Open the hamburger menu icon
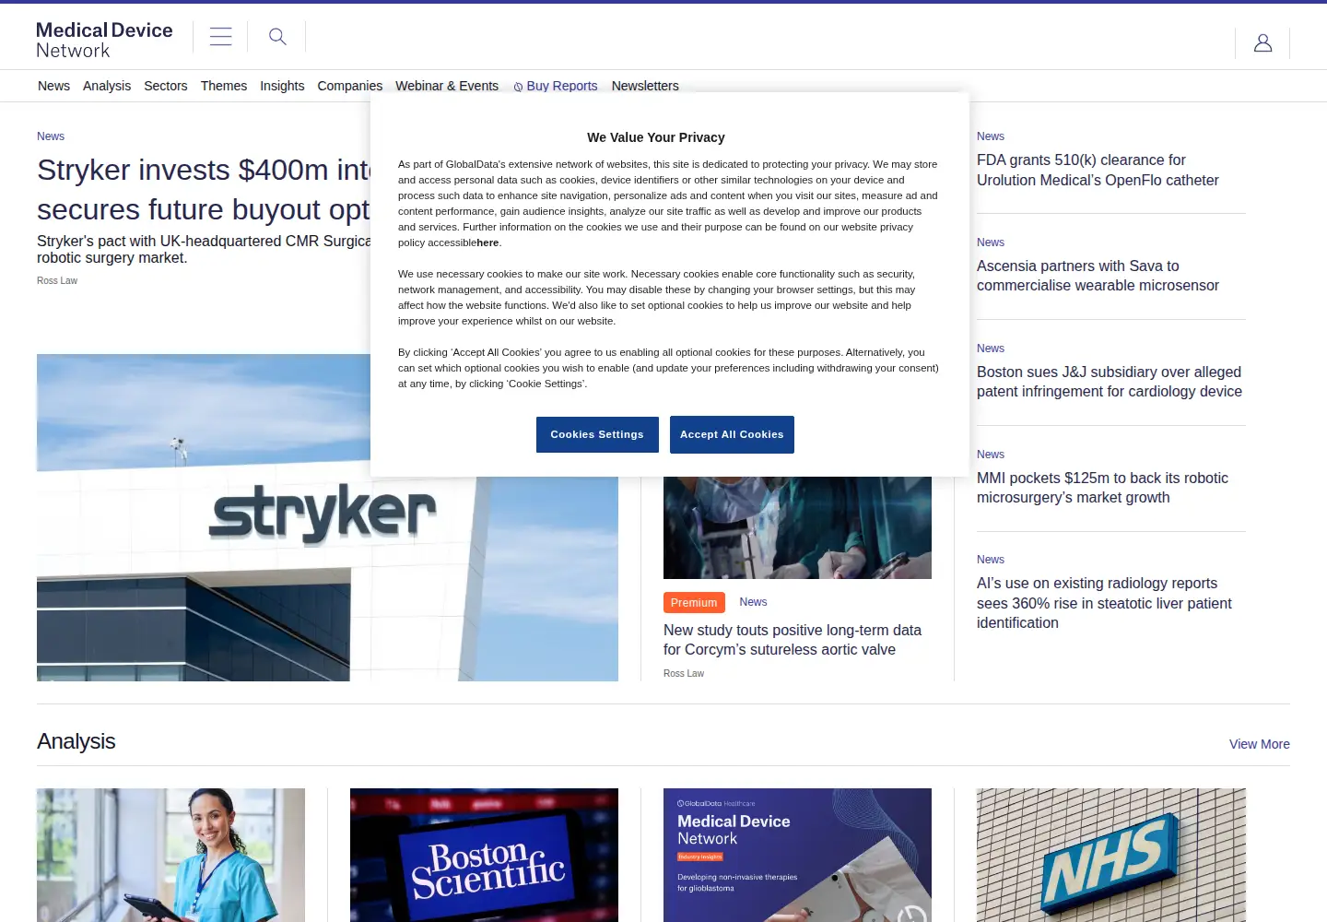1327x922 pixels. coord(220,37)
